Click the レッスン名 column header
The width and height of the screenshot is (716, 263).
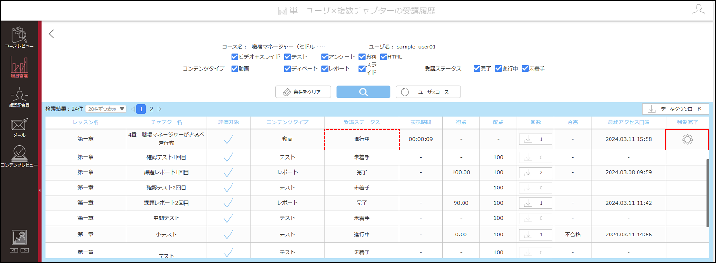[x=86, y=122]
